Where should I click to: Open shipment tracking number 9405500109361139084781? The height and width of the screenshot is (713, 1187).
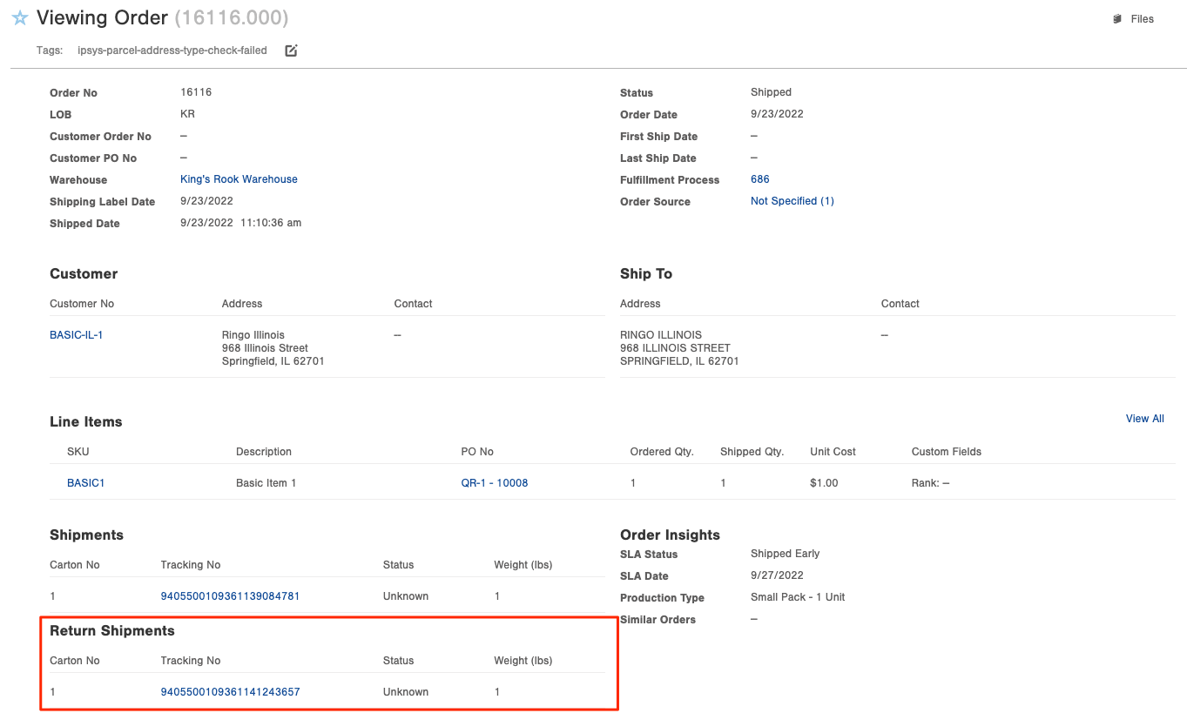[231, 596]
